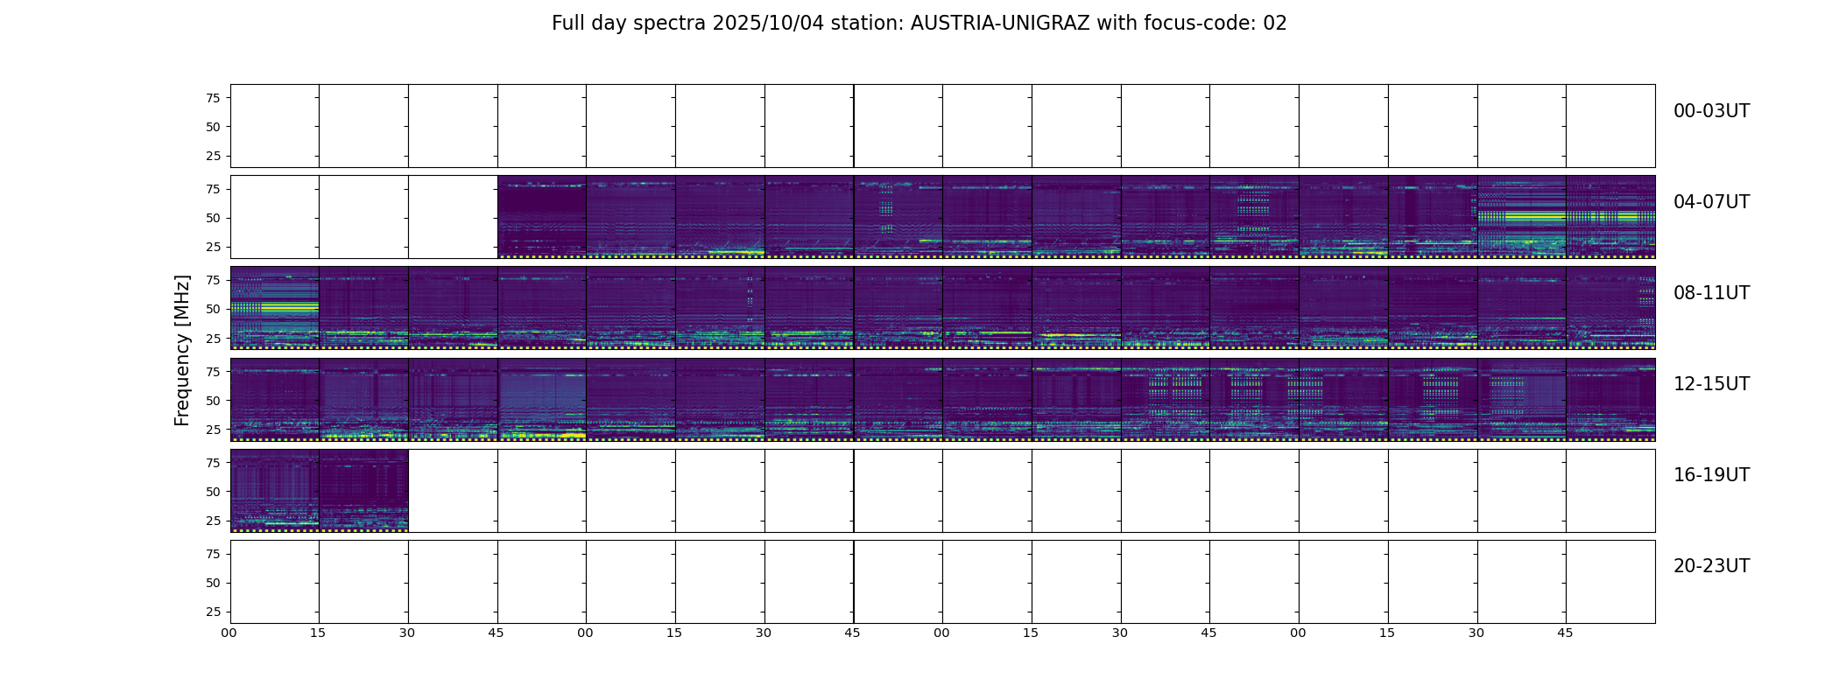The height and width of the screenshot is (700, 1839).
Task: Open the last spectrogram panel of the 04-07UT row
Action: click(x=1610, y=217)
